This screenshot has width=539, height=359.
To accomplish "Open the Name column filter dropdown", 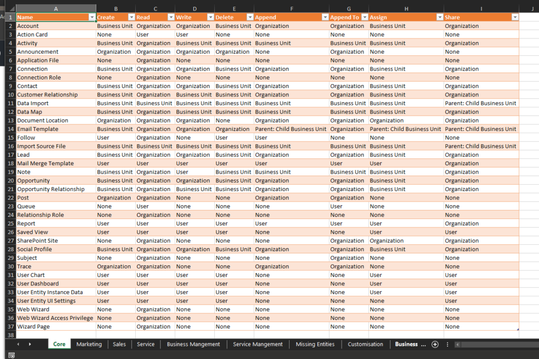I will [x=92, y=17].
